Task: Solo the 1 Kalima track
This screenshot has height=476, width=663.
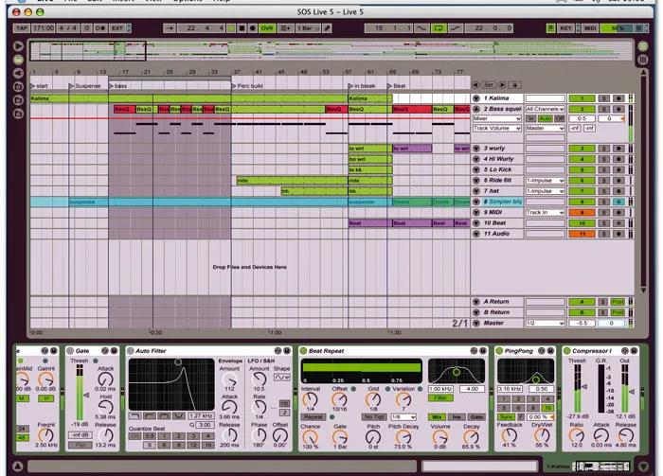Action: pos(604,98)
